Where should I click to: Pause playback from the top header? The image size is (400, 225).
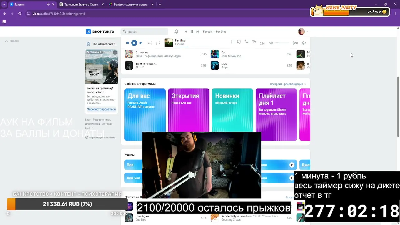192,32
